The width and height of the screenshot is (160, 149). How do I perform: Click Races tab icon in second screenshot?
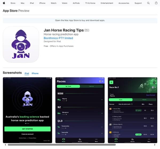click(63, 140)
